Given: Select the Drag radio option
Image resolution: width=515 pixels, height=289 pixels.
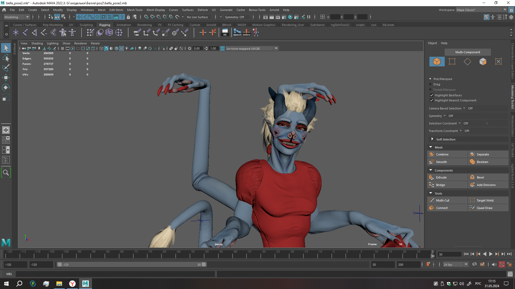Looking at the screenshot, I should [430, 84].
